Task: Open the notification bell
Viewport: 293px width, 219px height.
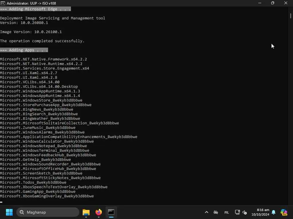Action: pos(274,212)
